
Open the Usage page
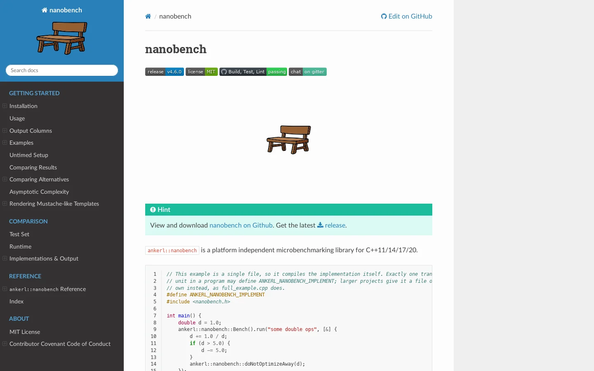[17, 118]
